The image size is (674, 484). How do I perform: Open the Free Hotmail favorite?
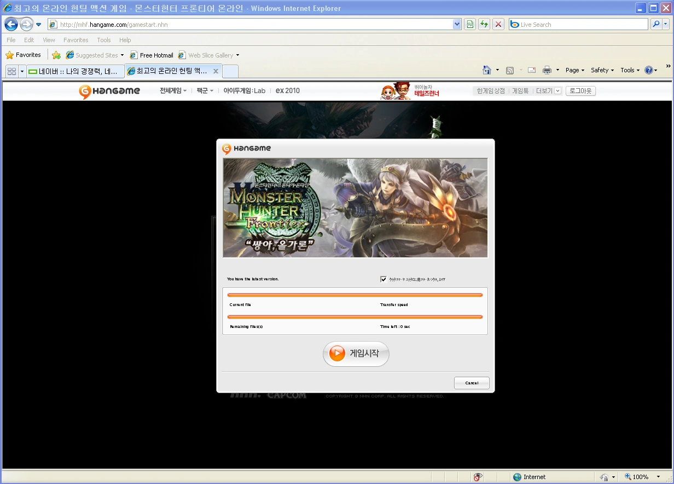point(152,55)
